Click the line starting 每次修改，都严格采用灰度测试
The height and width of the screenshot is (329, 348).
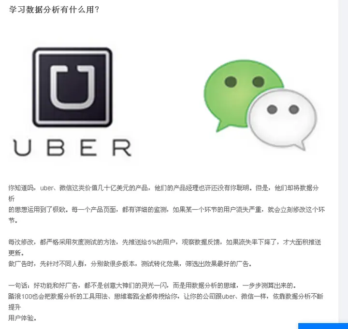coord(165,242)
